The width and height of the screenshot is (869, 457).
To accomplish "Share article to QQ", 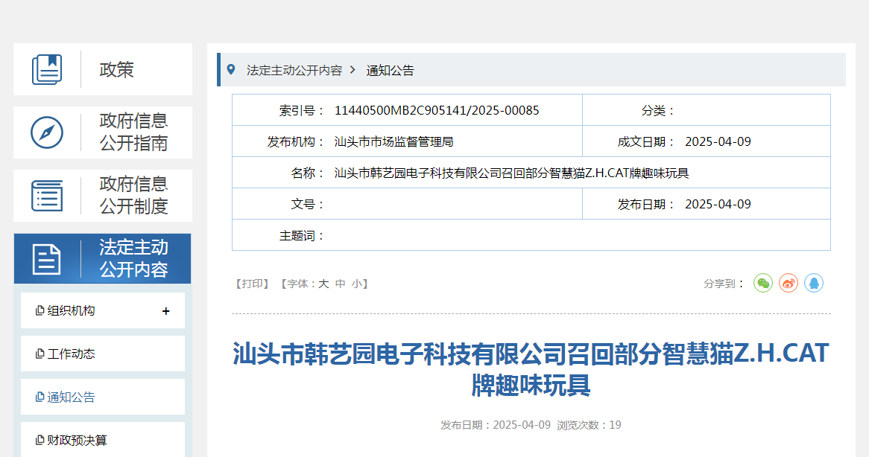I will (814, 283).
